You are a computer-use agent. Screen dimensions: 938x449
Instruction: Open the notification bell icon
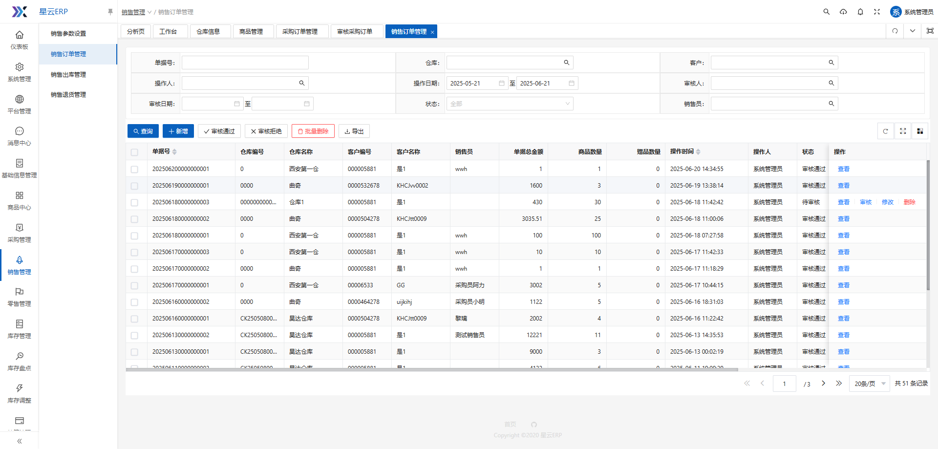(860, 12)
